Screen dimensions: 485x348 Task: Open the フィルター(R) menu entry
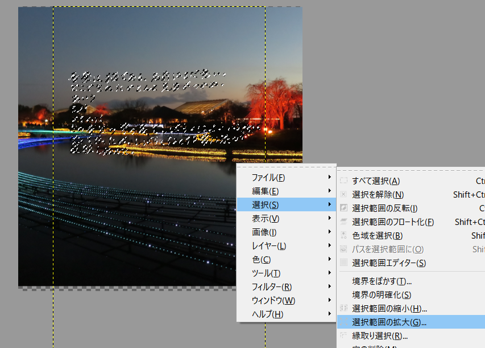point(287,286)
